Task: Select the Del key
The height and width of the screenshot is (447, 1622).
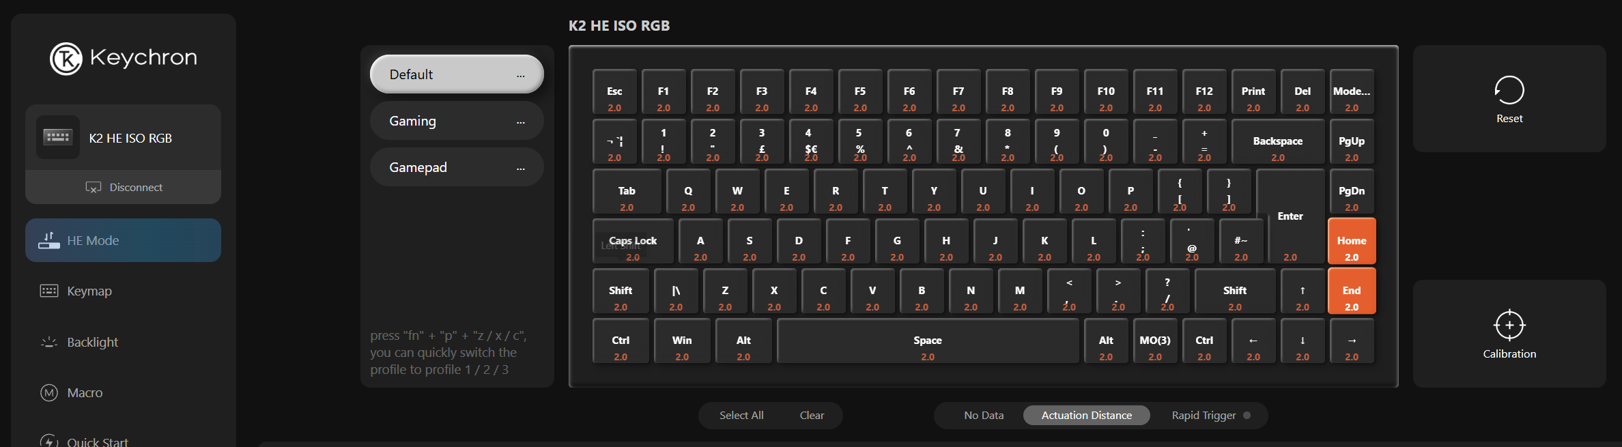Action: pyautogui.click(x=1303, y=91)
